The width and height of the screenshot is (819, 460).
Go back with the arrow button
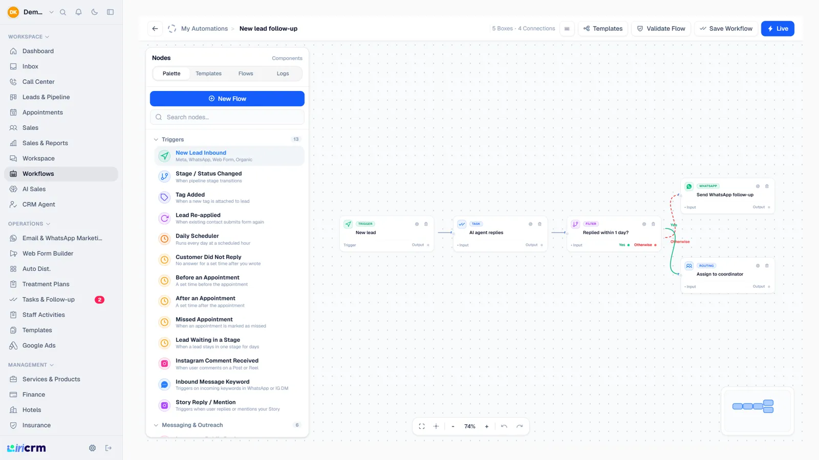pos(155,29)
